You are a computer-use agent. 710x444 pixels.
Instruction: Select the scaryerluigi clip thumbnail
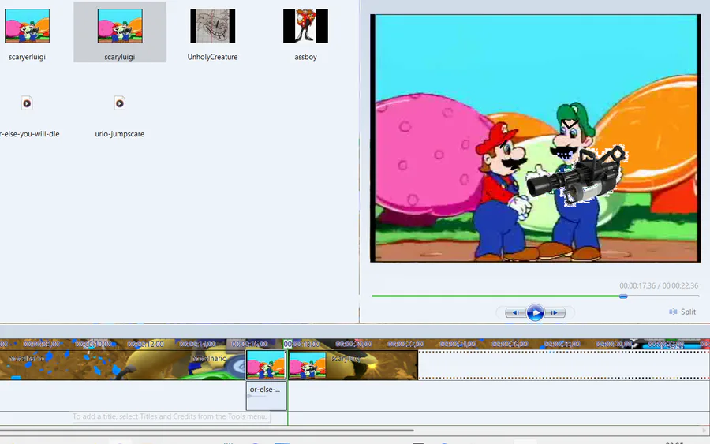tap(27, 26)
